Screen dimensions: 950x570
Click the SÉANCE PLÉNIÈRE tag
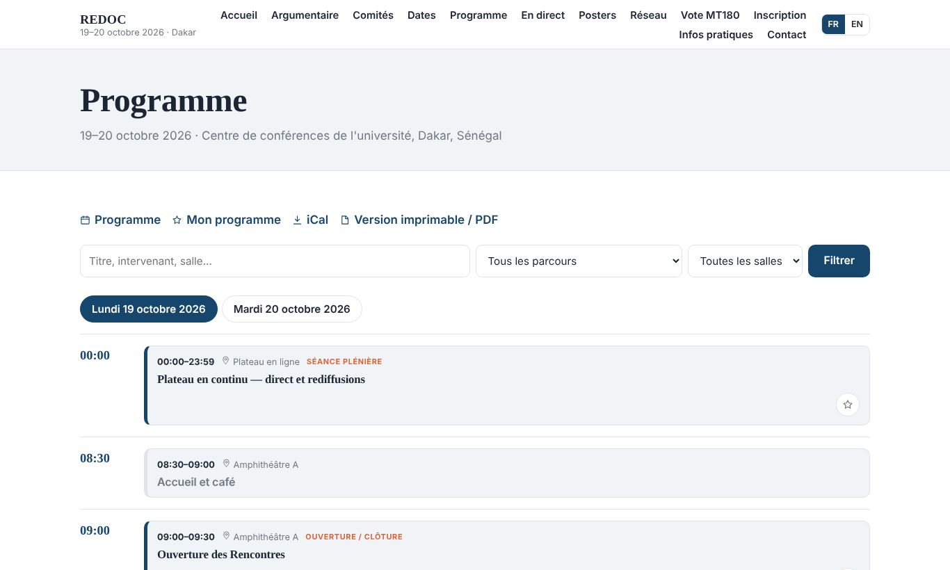pos(344,361)
